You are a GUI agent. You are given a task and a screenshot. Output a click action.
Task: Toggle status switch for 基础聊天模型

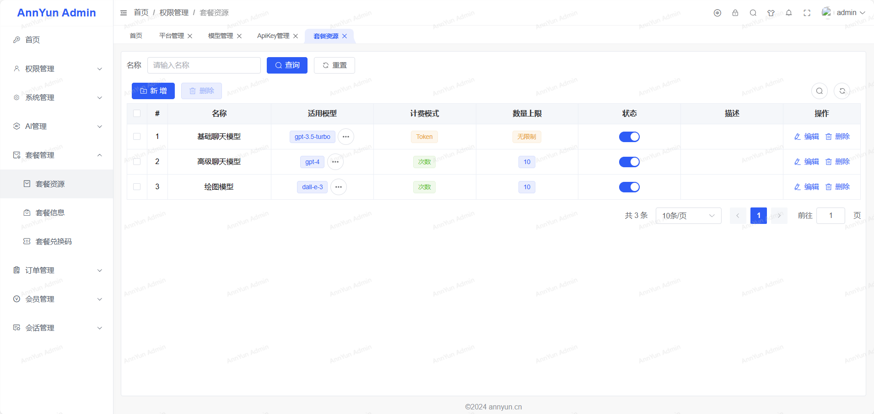coord(629,137)
